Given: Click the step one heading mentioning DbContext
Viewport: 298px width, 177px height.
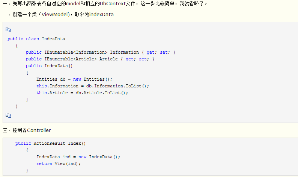Looking at the screenshot, I should (x=105, y=3).
